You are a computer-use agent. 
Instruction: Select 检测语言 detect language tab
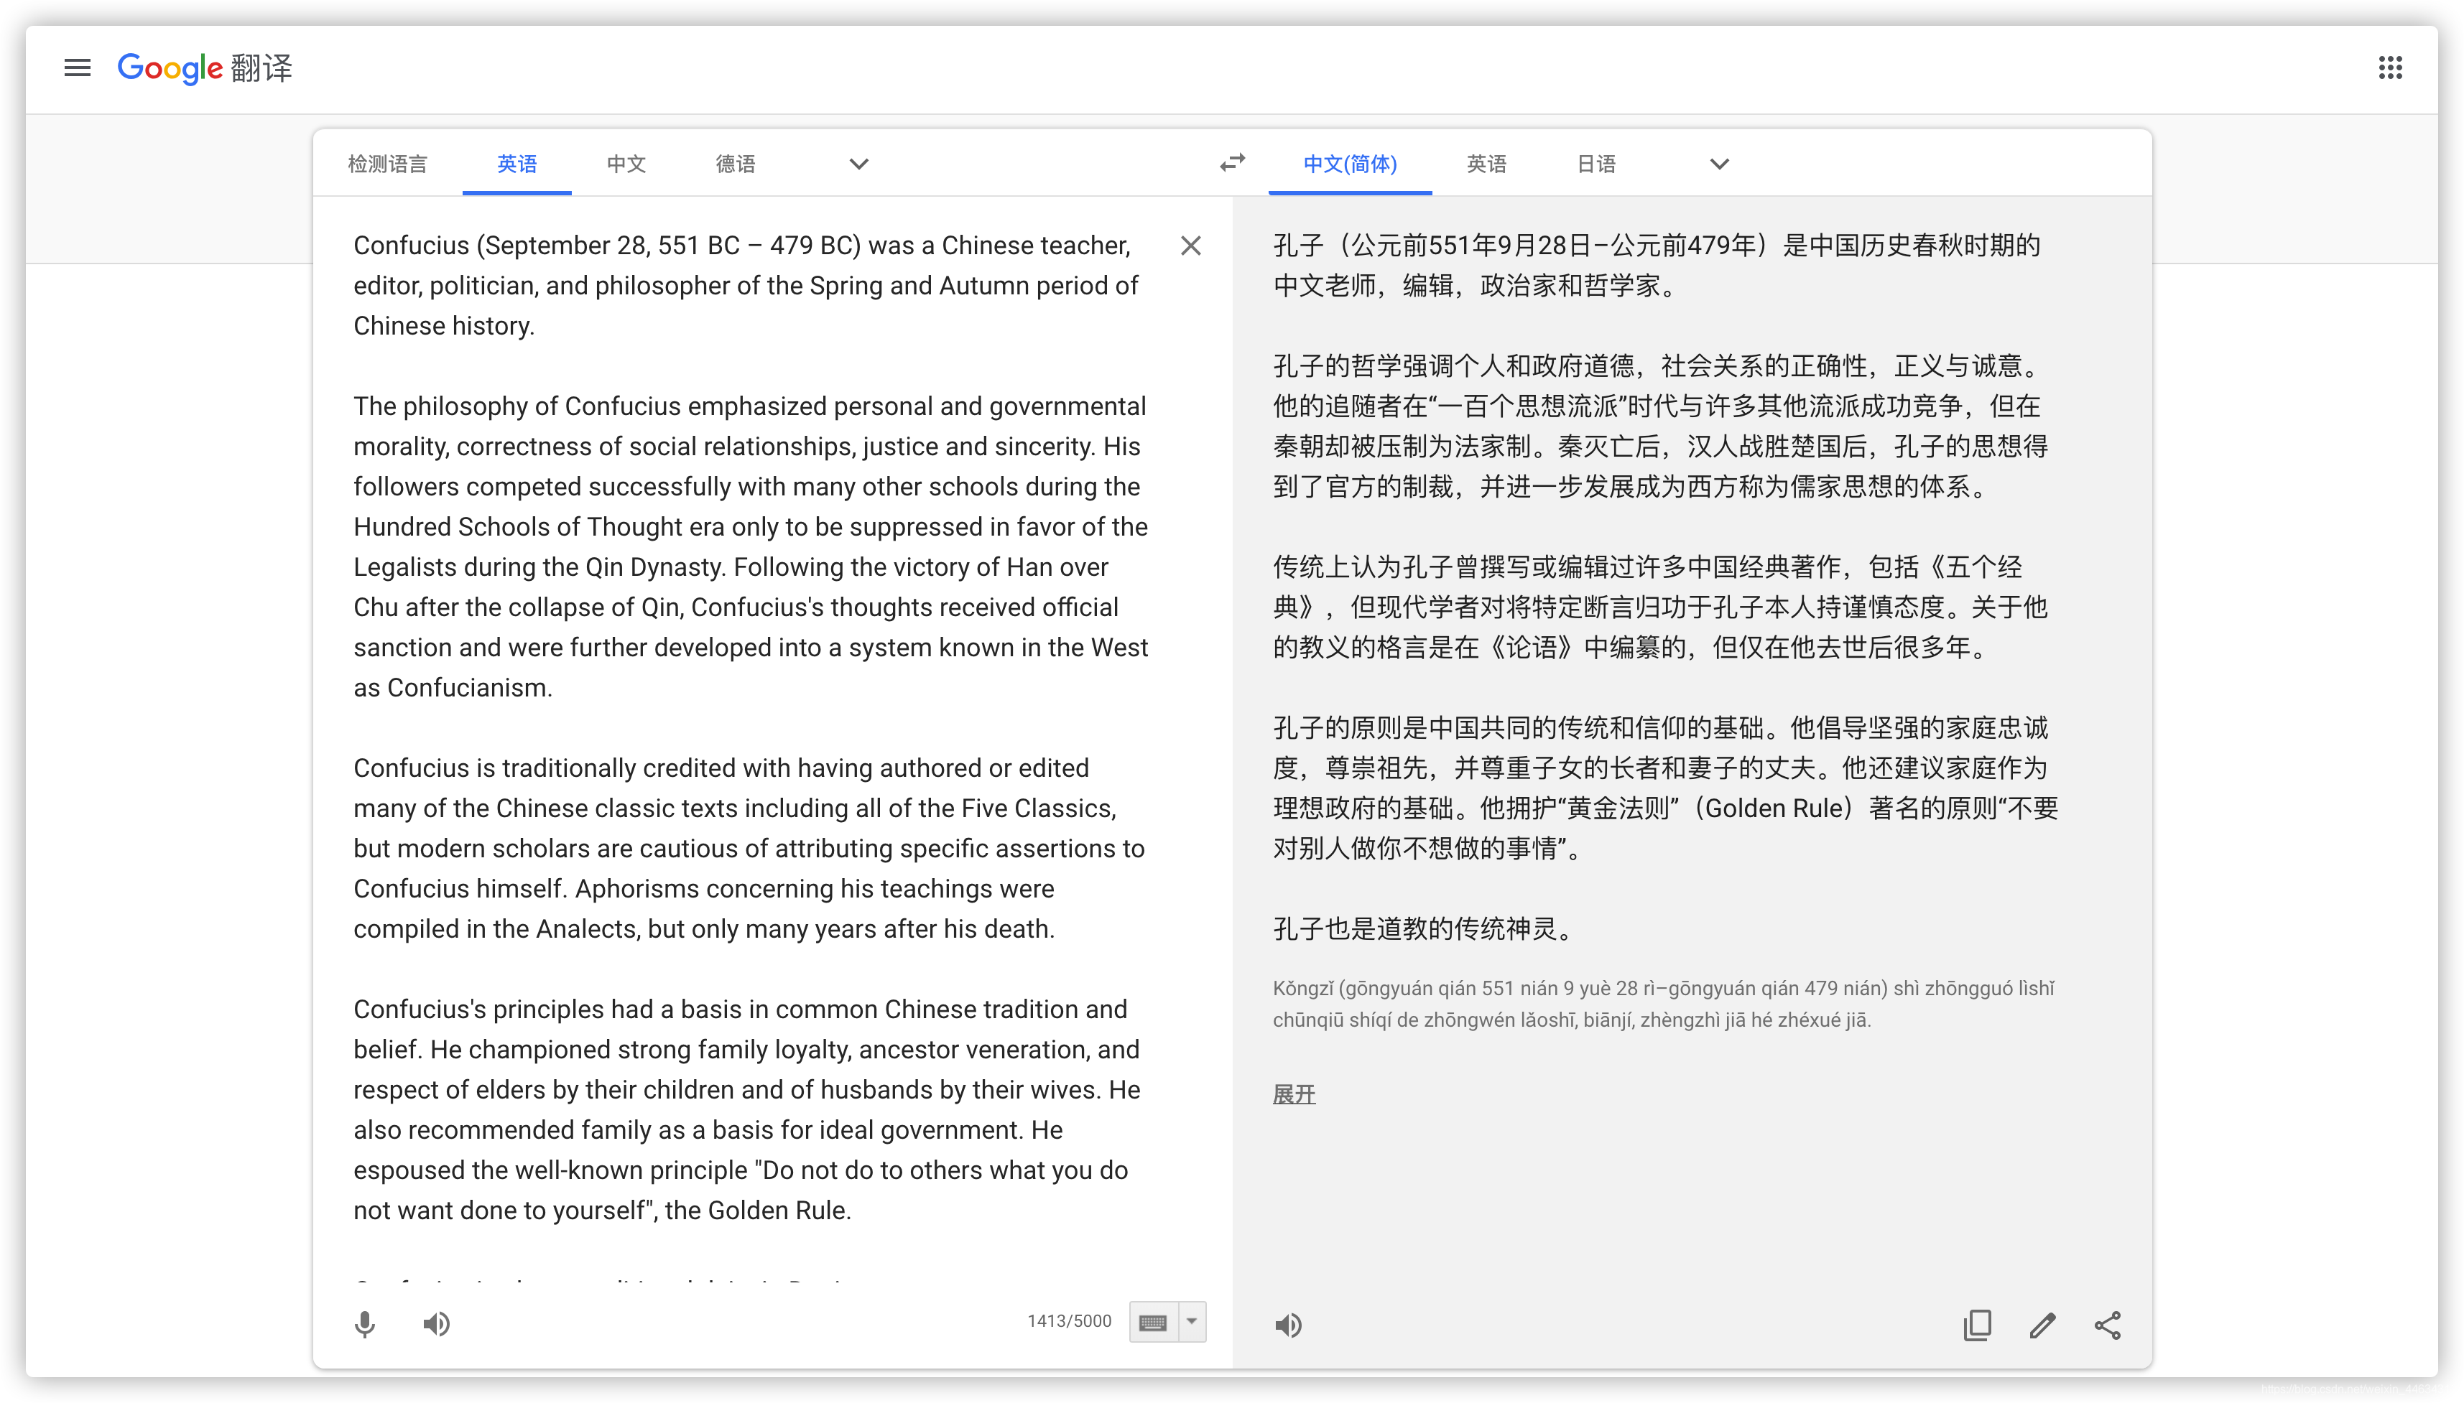[x=387, y=164]
